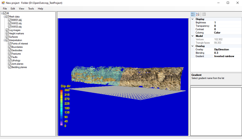
Task: Open the View menu
Action: (x=21, y=9)
